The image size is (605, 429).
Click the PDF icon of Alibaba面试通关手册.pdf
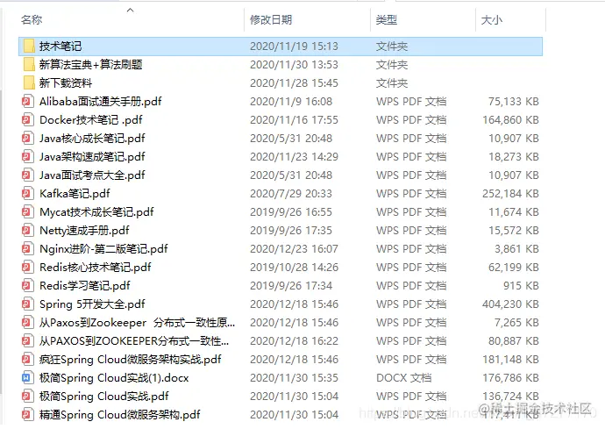click(27, 102)
